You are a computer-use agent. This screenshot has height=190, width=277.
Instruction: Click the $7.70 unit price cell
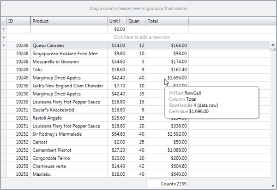117,86
